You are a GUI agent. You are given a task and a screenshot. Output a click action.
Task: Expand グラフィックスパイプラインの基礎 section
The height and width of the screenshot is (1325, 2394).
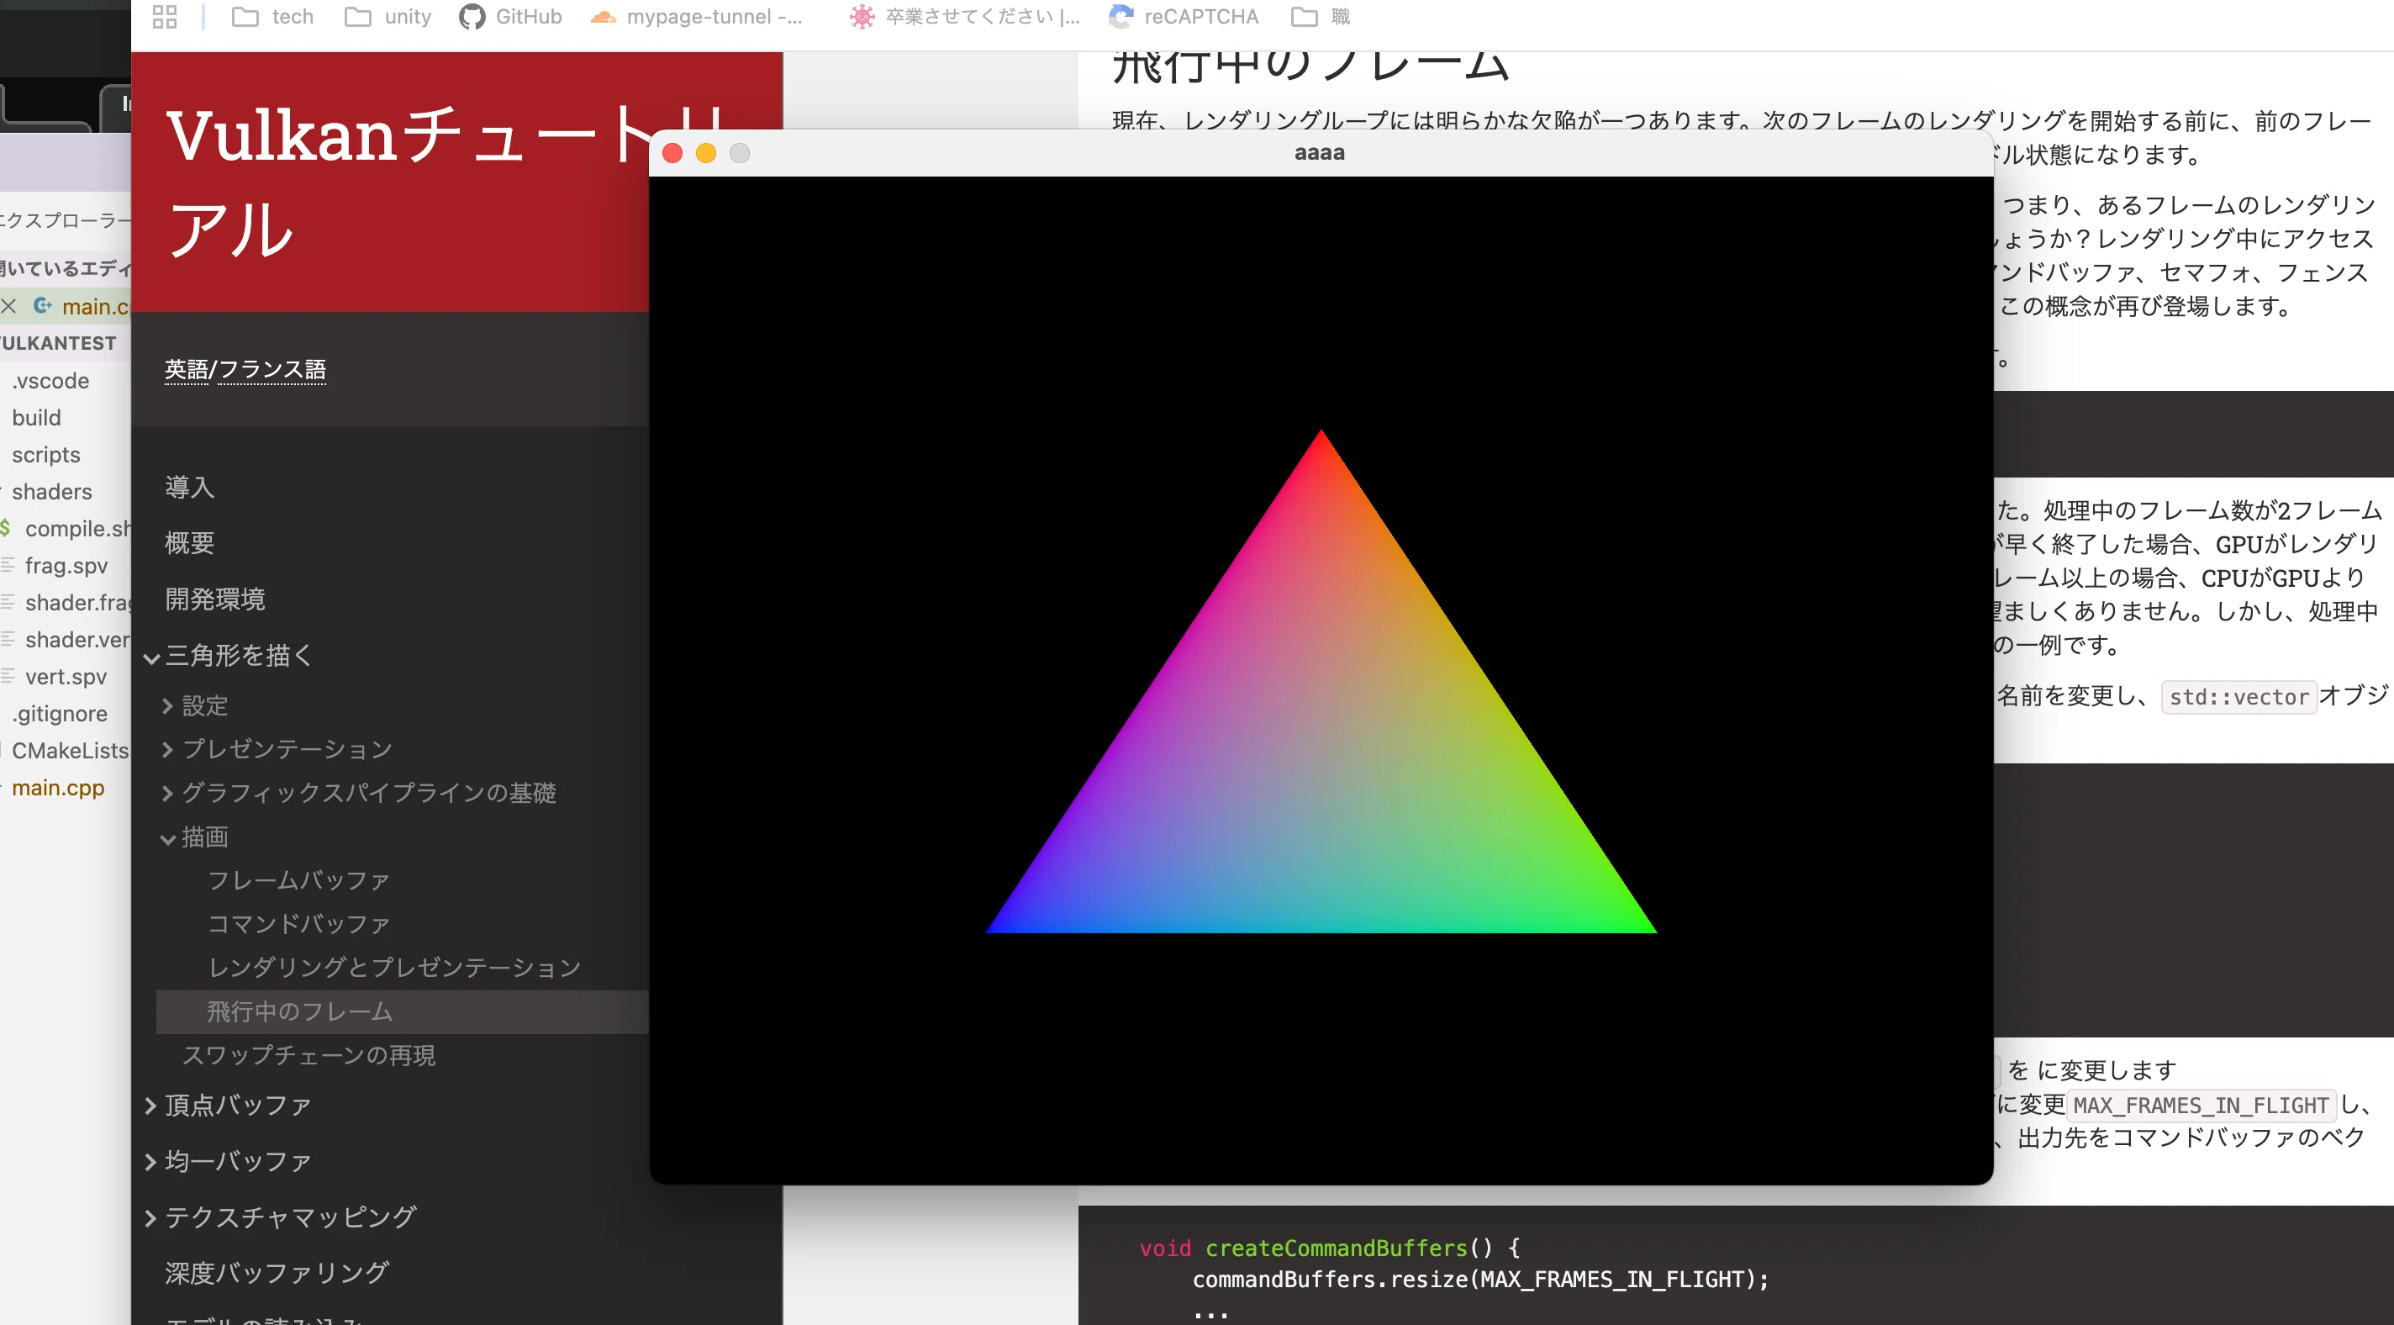pyautogui.click(x=167, y=793)
